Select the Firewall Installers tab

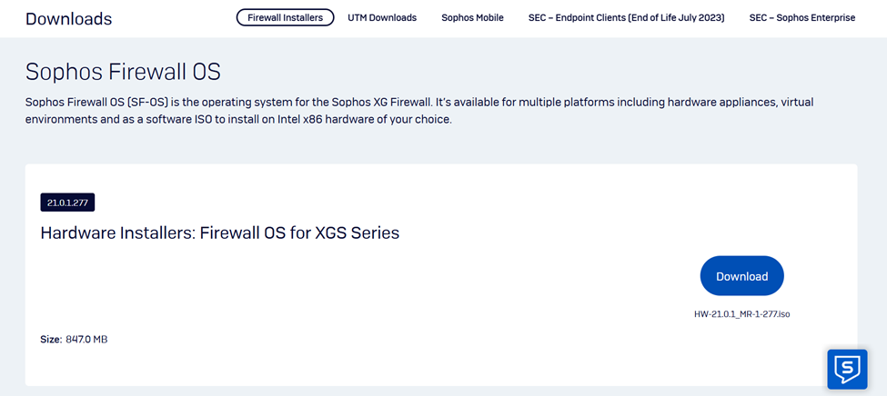pyautogui.click(x=285, y=17)
